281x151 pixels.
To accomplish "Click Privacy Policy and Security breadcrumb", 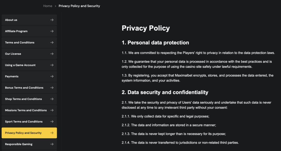I will pos(79,6).
